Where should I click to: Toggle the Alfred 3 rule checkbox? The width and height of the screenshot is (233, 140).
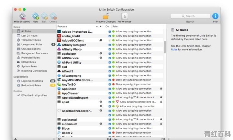click(110, 71)
